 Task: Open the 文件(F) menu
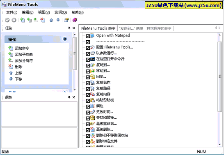[11, 12]
